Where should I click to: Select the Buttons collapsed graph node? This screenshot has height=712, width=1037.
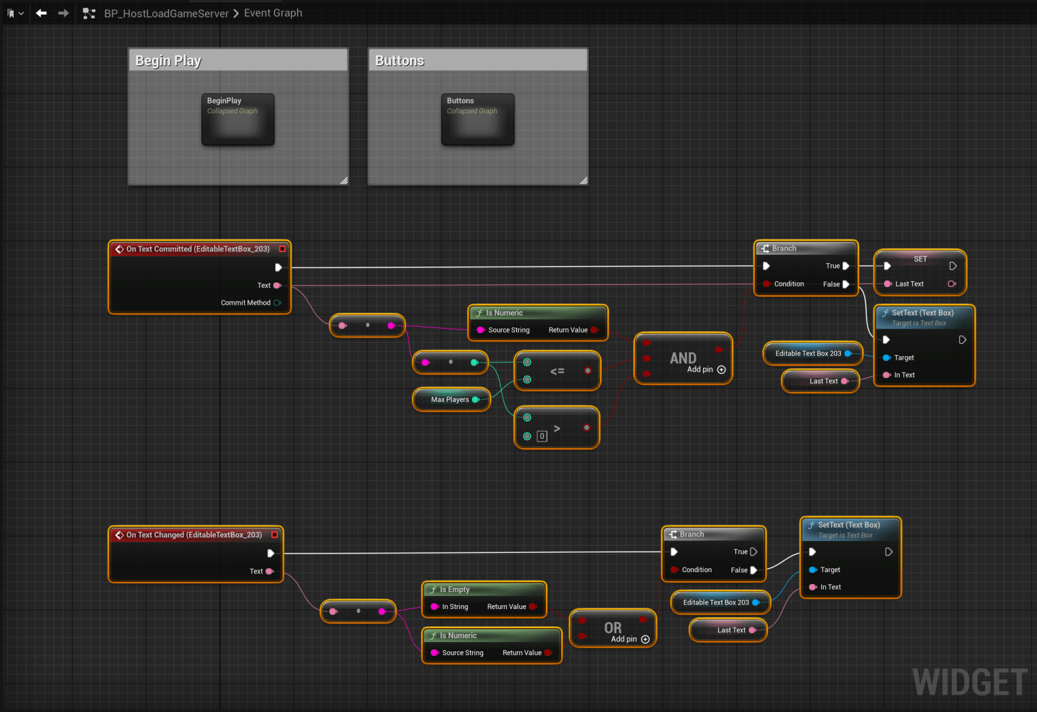click(477, 119)
